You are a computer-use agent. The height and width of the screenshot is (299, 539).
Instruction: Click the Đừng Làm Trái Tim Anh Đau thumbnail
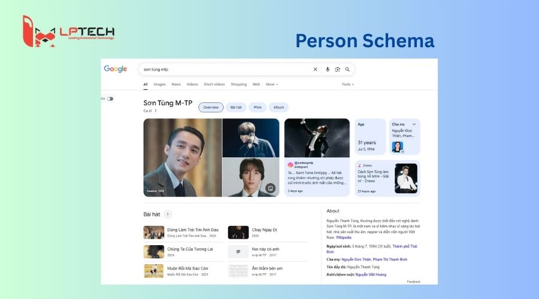tap(154, 233)
